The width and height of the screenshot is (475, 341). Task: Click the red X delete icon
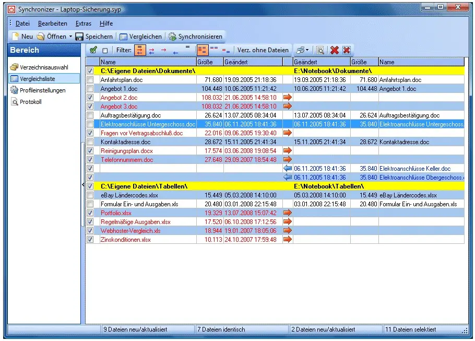(335, 51)
